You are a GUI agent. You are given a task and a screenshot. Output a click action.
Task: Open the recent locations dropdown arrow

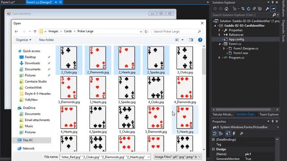click(x=30, y=31)
